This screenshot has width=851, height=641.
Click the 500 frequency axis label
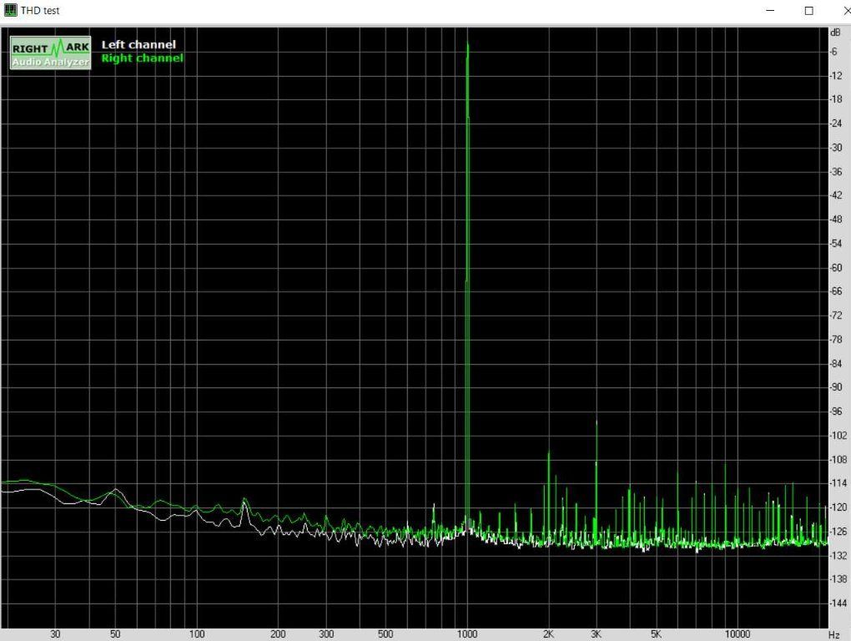click(x=385, y=634)
